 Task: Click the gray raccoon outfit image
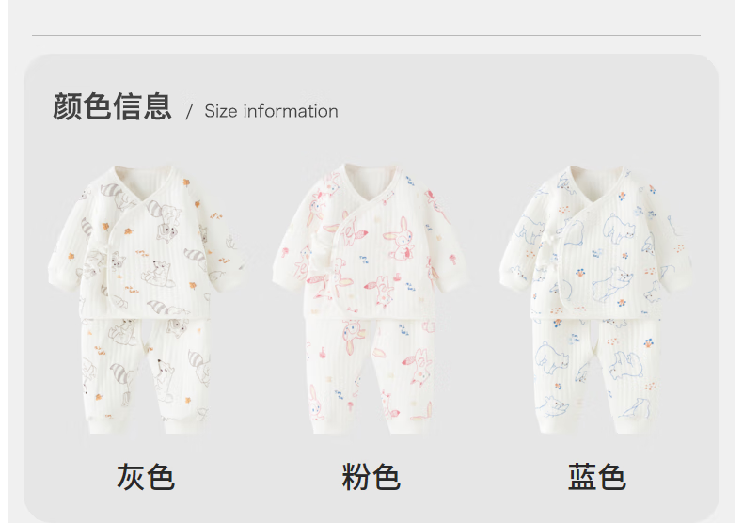tap(147, 299)
